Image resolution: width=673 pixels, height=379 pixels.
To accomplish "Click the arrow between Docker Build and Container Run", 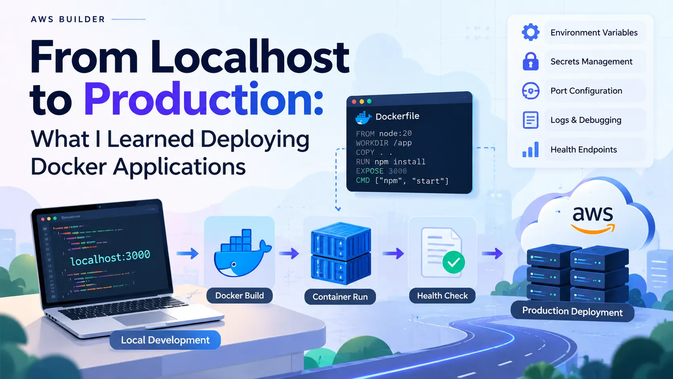I will pyautogui.click(x=289, y=253).
